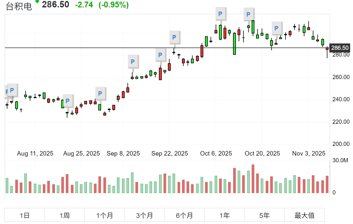Click the P marker just before Sep 22
Viewport: 353px width, 224px height.
tap(160, 55)
